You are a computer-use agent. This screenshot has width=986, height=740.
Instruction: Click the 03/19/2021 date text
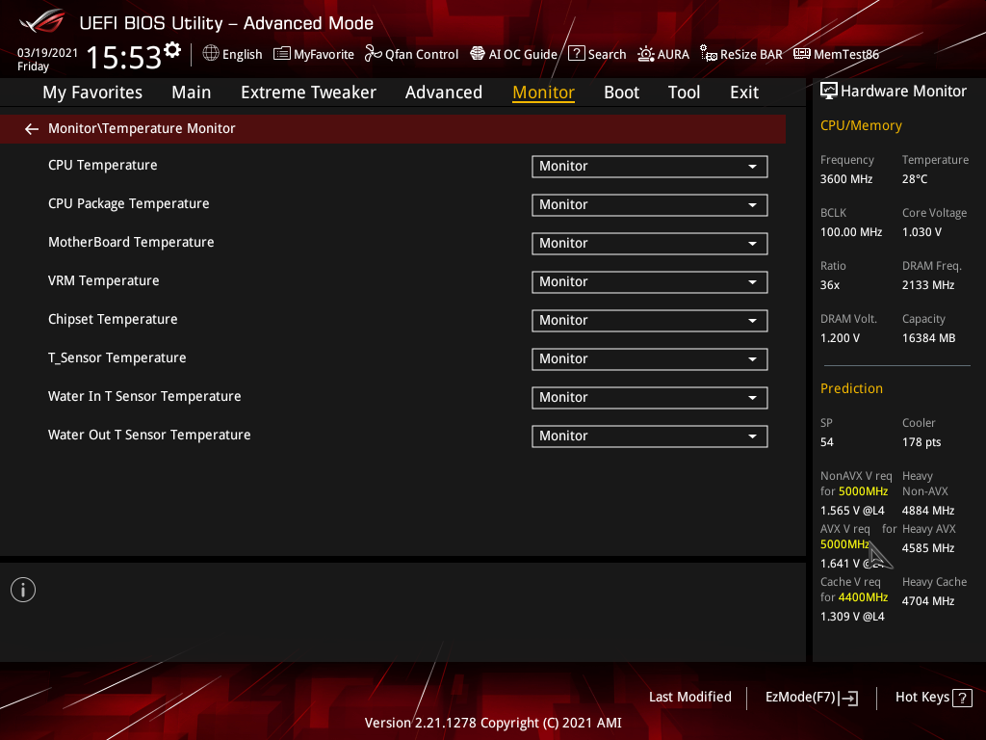47,53
